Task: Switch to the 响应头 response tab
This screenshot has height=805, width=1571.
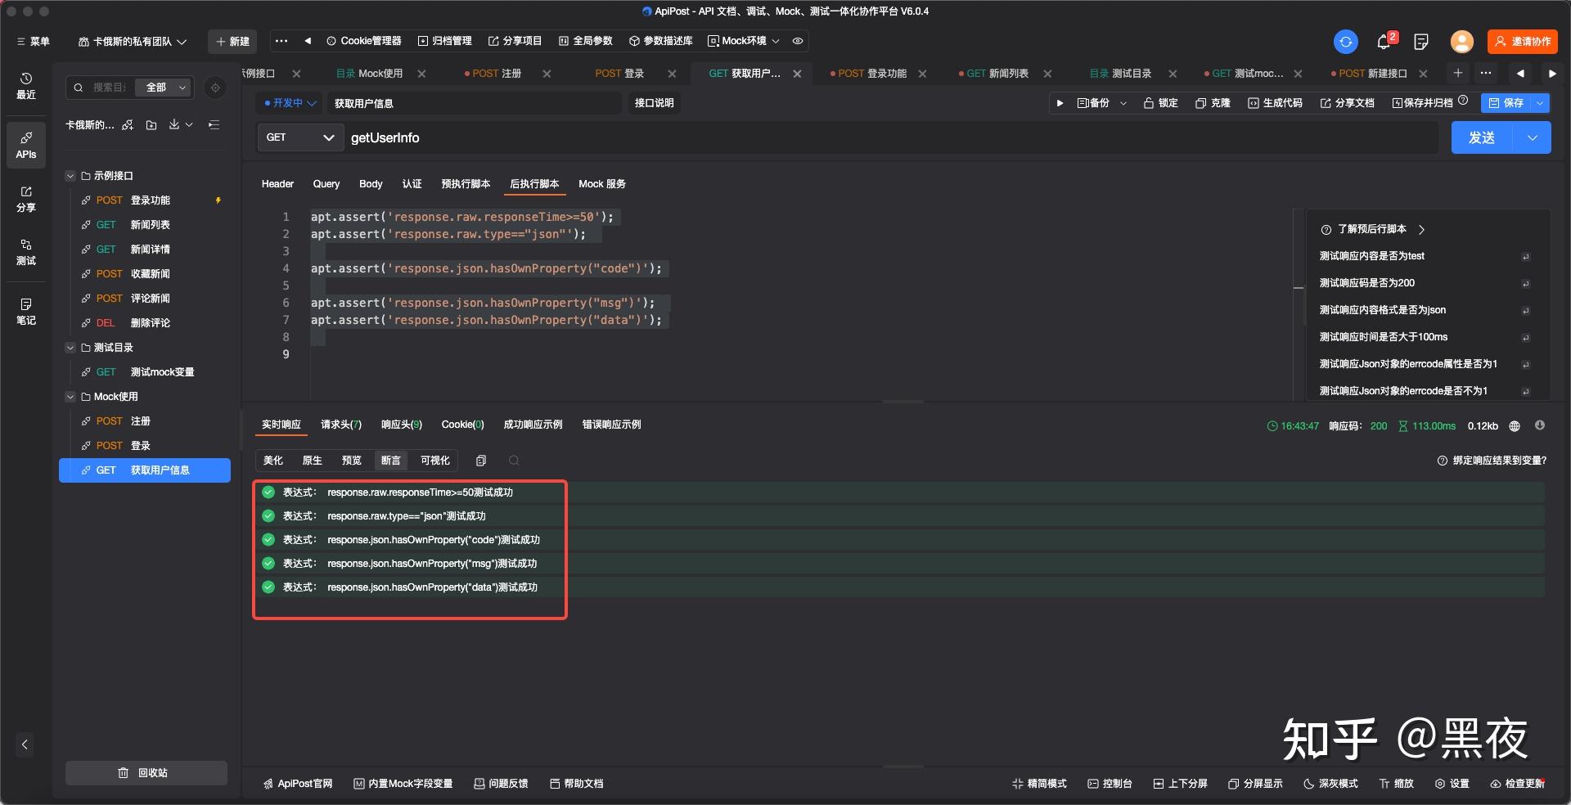Action: (x=401, y=425)
